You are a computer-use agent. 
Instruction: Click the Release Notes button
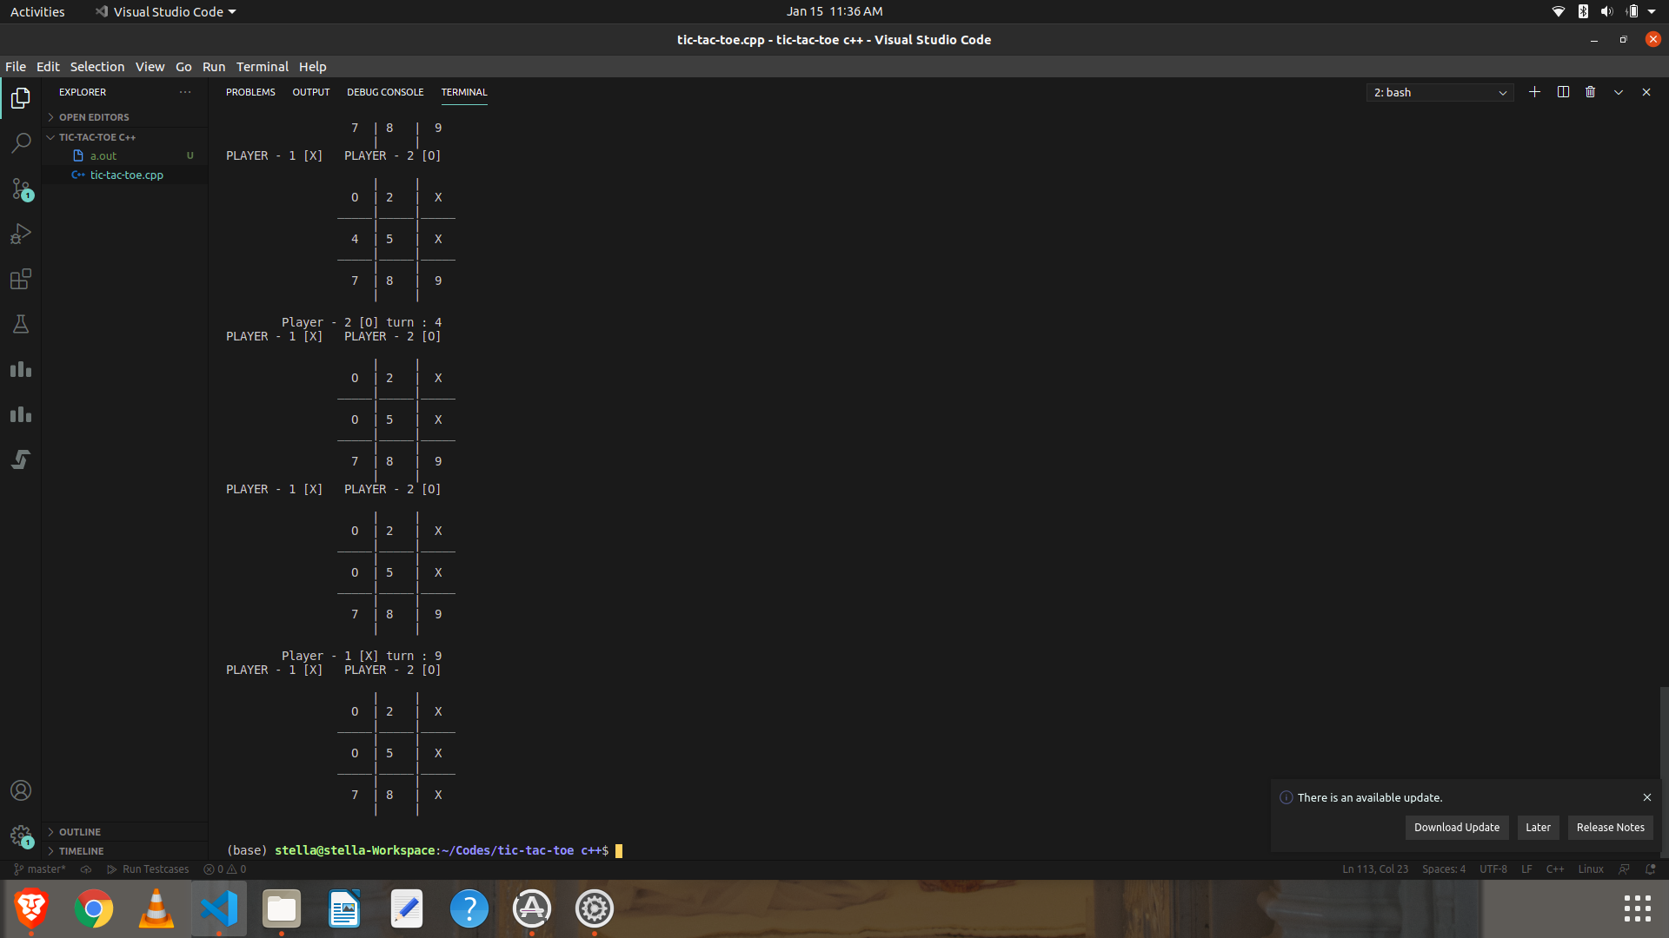[1610, 827]
